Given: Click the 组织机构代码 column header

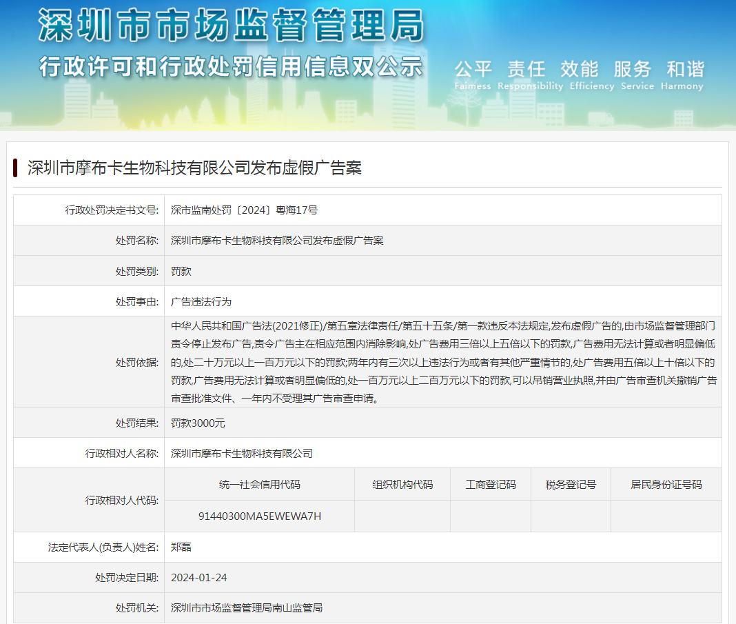Looking at the screenshot, I should click(x=402, y=484).
